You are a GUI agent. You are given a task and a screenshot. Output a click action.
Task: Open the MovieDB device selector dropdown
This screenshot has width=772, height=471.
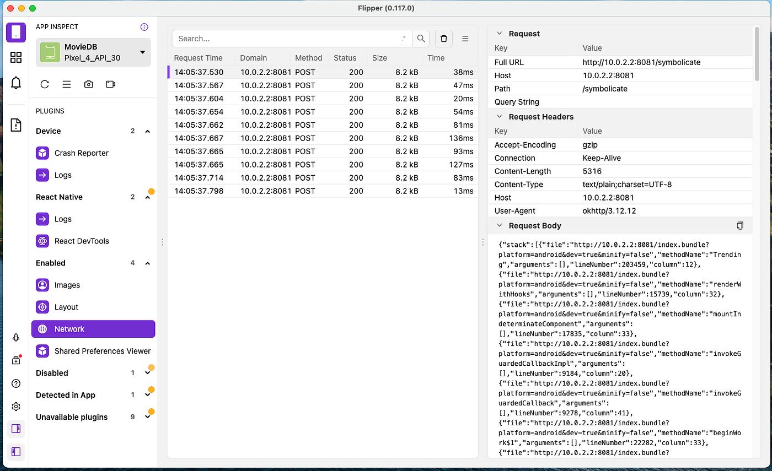click(93, 52)
